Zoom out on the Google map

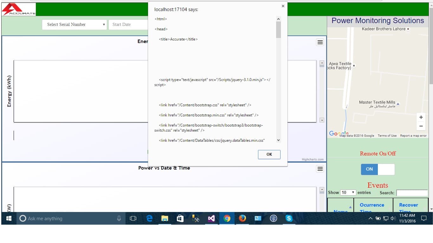point(421,126)
